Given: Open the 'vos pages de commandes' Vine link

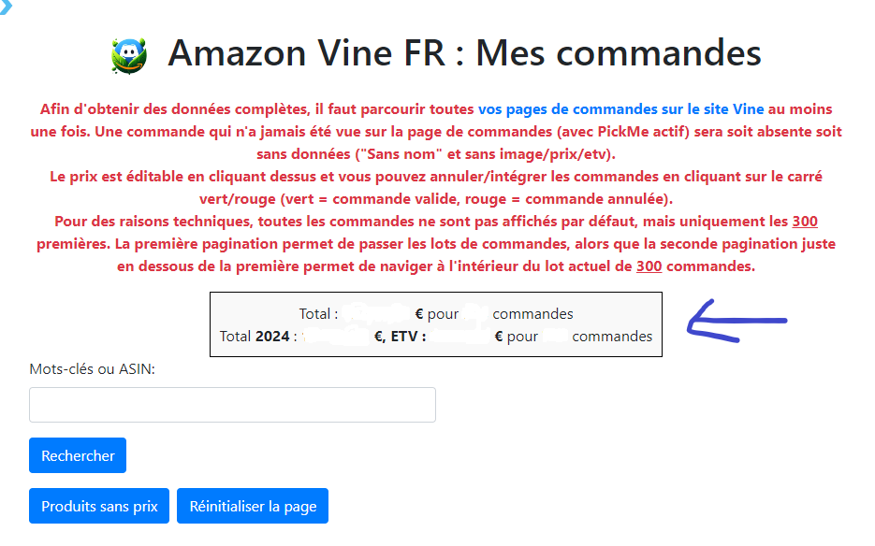Looking at the screenshot, I should [x=567, y=109].
